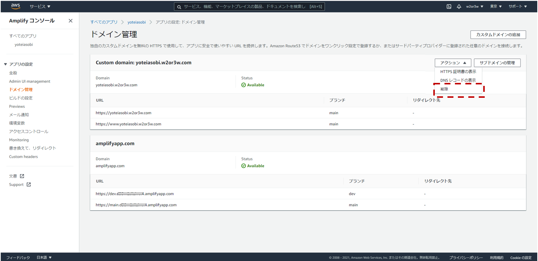Select DNS レコードの表示 menu item
The image size is (538, 261).
[458, 80]
